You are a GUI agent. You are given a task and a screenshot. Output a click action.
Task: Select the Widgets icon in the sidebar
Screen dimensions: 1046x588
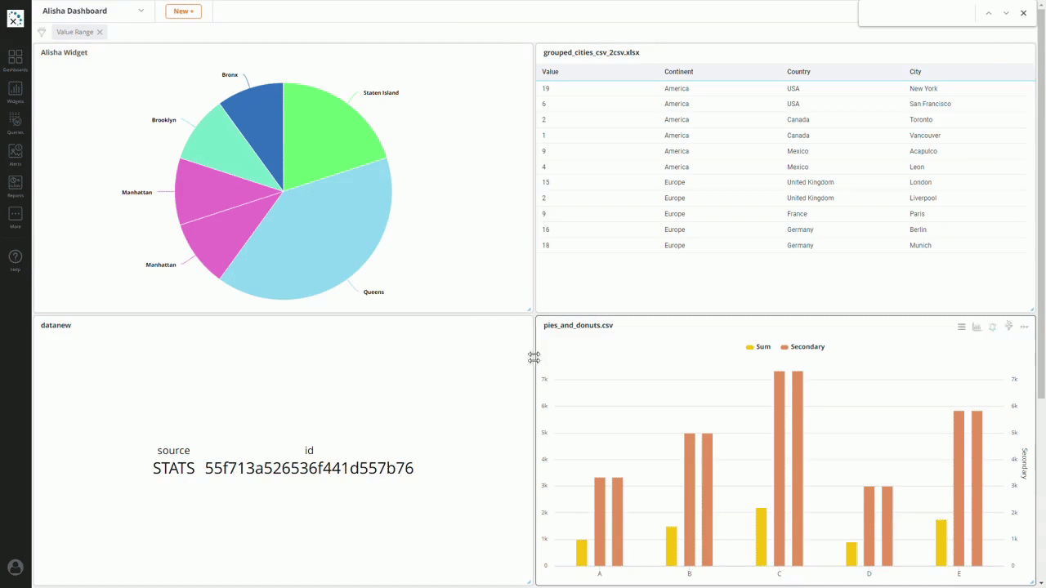pyautogui.click(x=16, y=92)
